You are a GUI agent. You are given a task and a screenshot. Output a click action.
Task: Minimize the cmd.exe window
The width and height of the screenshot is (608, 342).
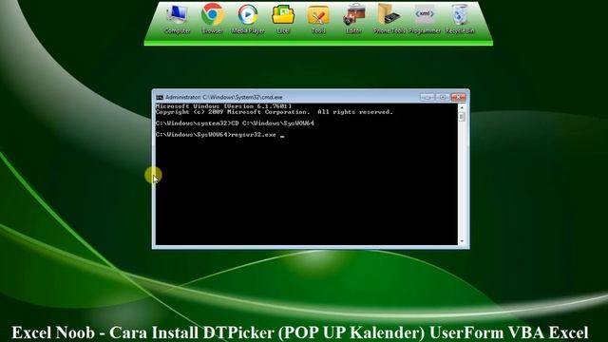click(x=427, y=97)
